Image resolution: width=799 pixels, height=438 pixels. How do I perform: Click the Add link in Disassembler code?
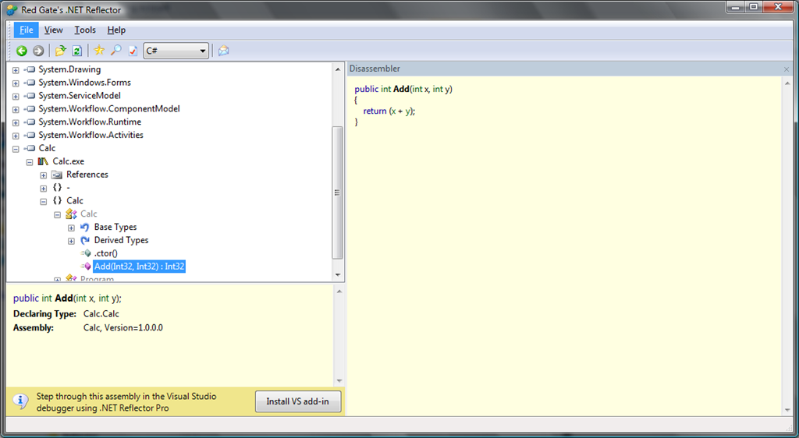401,89
